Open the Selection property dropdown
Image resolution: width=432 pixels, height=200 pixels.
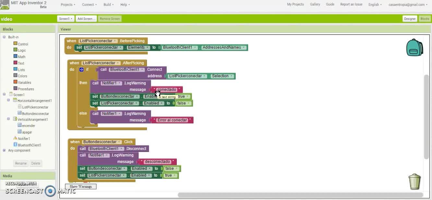tap(222, 76)
